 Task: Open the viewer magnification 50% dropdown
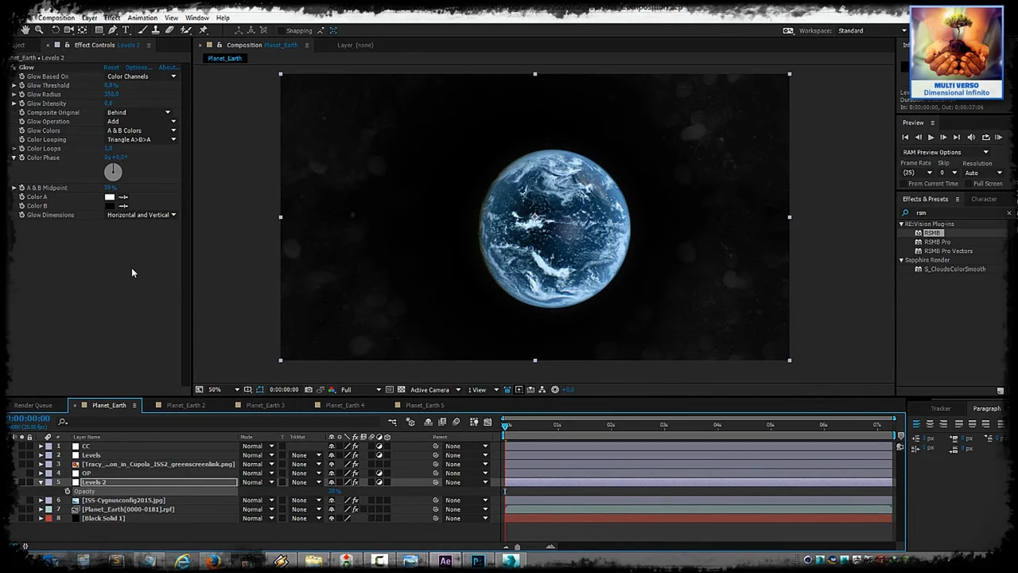(x=223, y=390)
